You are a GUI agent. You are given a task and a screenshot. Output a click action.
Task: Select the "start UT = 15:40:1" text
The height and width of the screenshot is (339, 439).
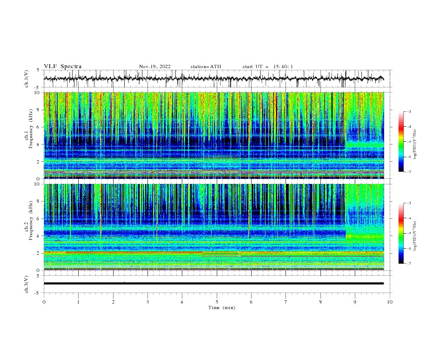(x=268, y=66)
